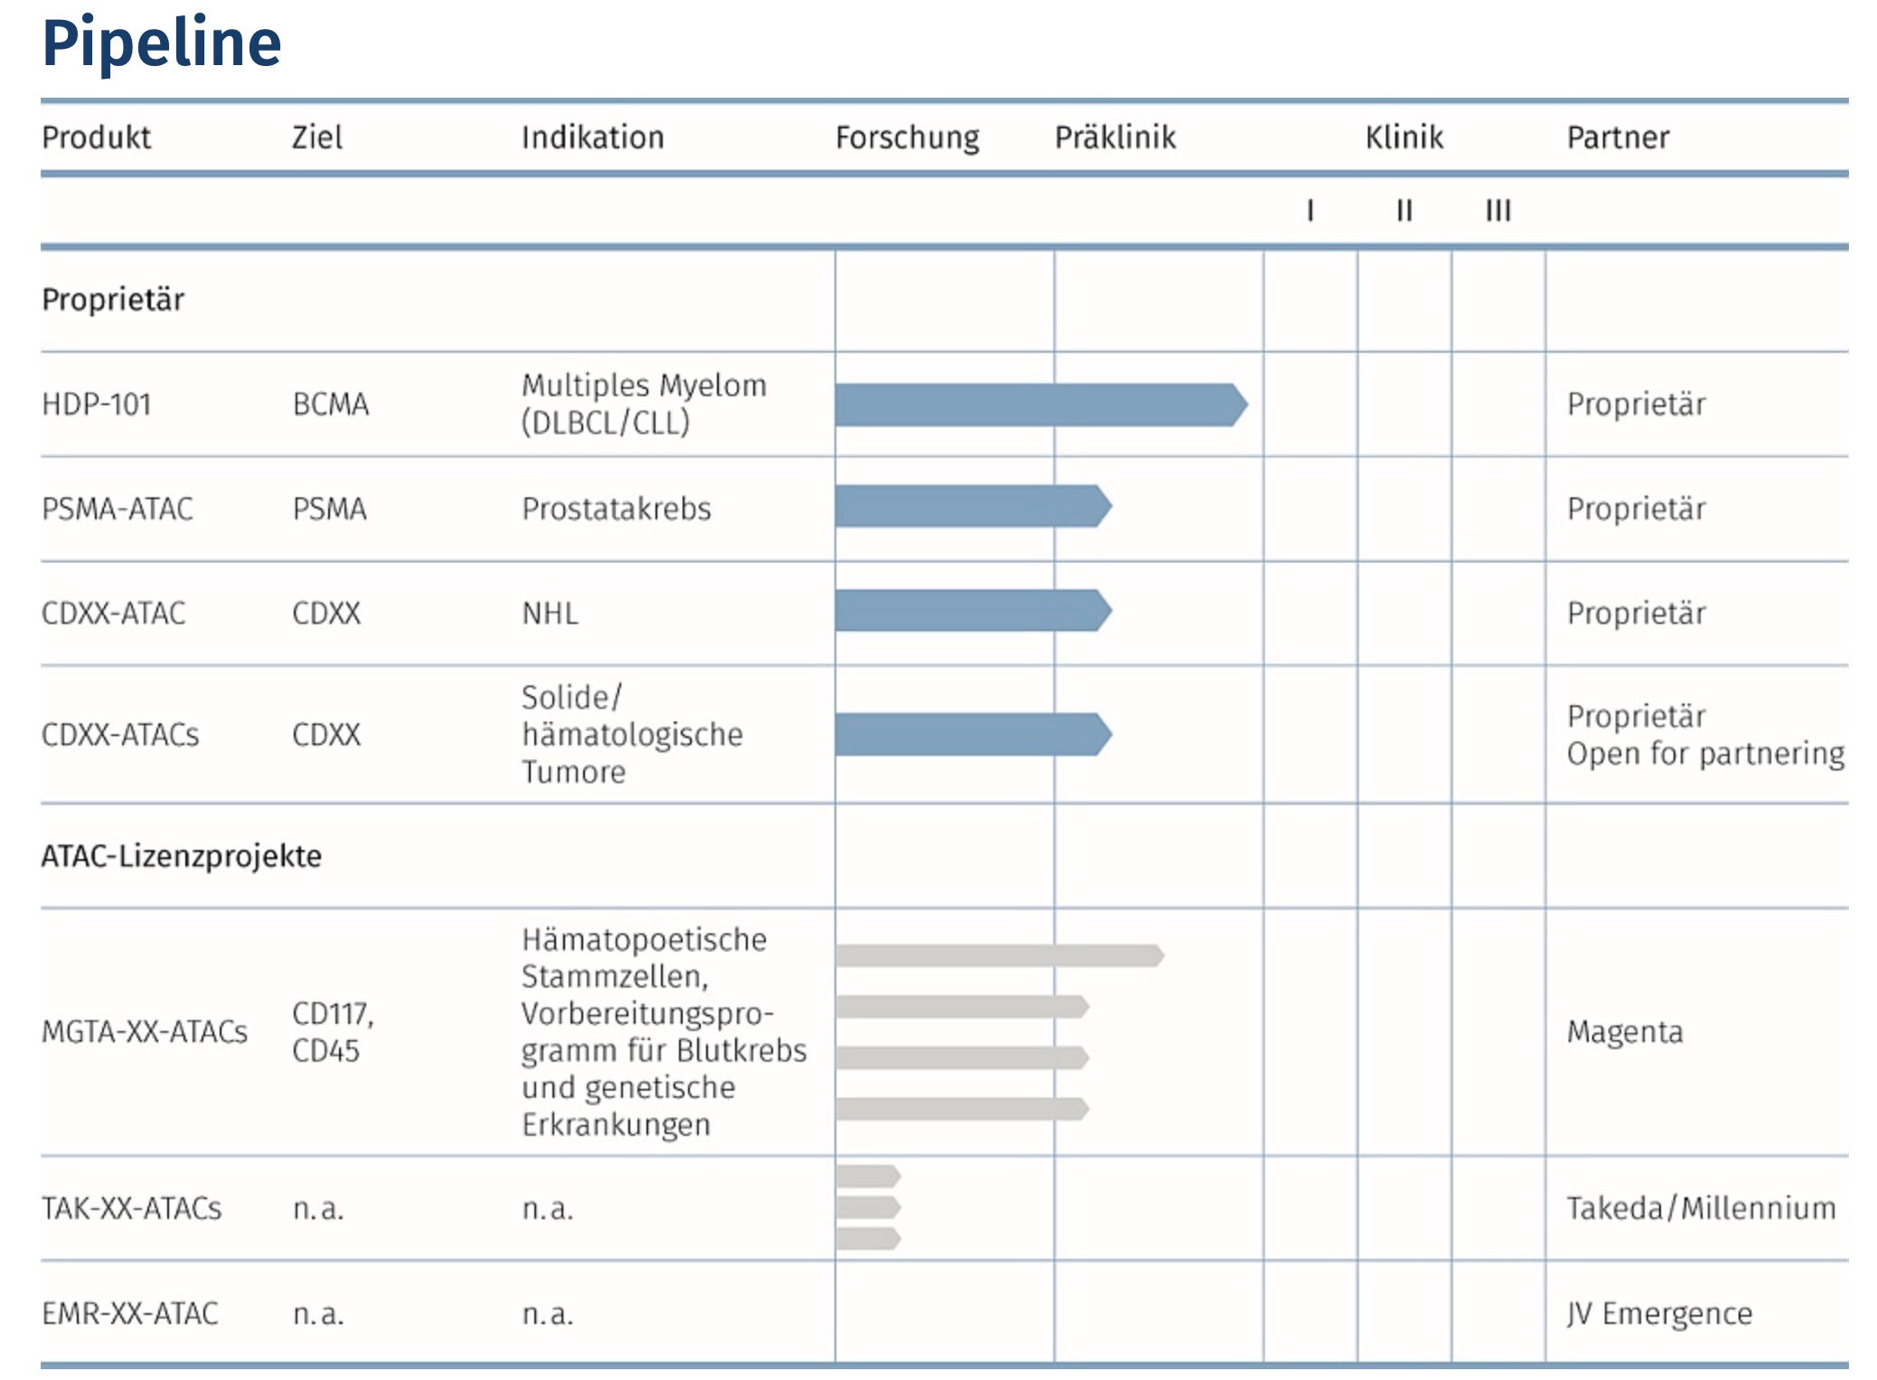
Task: Click the longest grey Magenta progress bar
Action: tap(999, 955)
